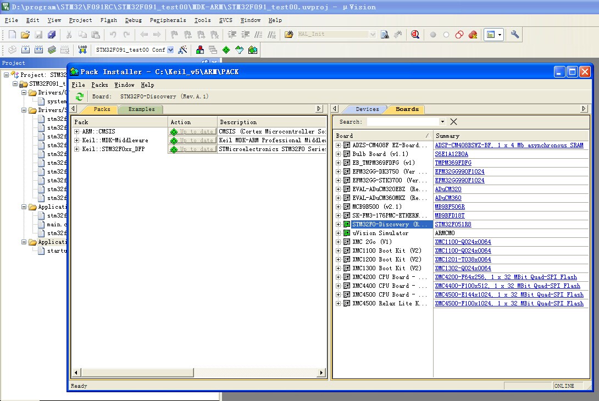The width and height of the screenshot is (599, 401).
Task: Open the window layout dropdown arrow in toolbar
Action: (500, 35)
